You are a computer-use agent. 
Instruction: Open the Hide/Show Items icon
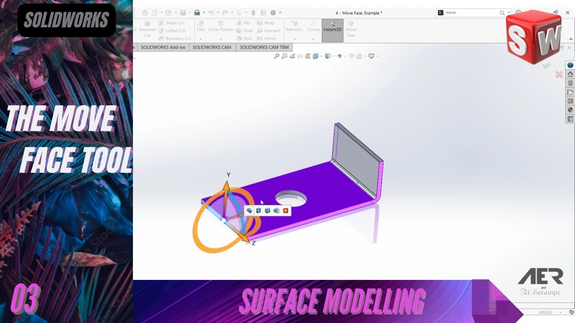340,56
